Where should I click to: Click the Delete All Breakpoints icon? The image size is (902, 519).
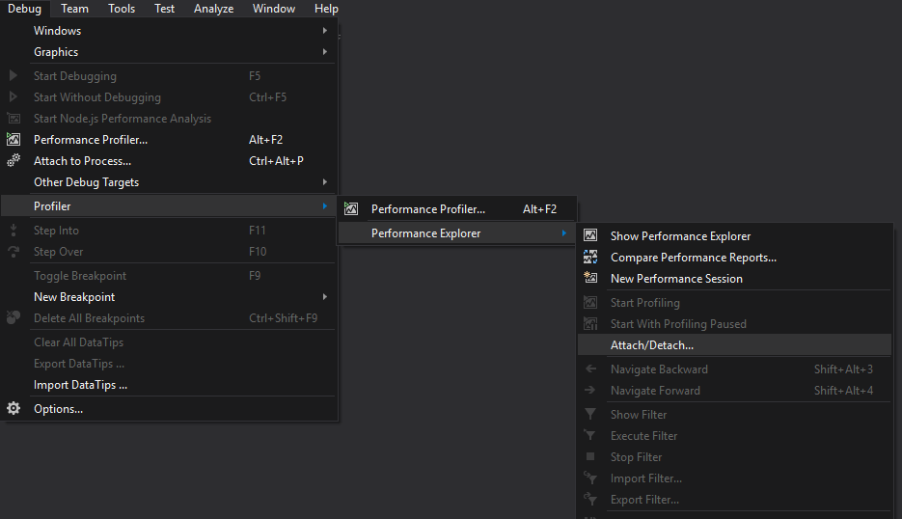coord(14,317)
